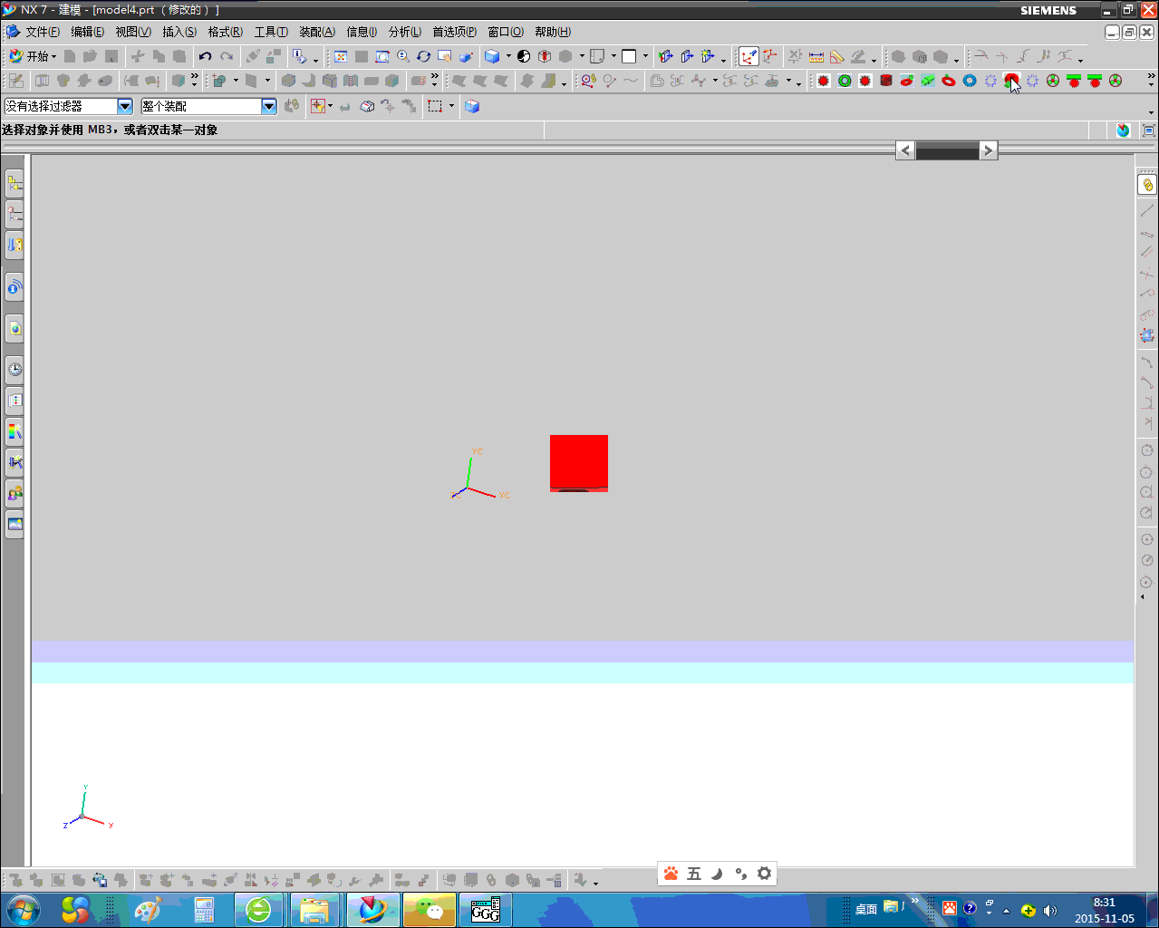Click the blue ring feature icon
The height and width of the screenshot is (928, 1159).
(970, 81)
